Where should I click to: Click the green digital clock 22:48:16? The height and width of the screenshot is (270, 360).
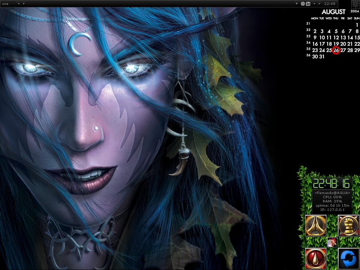tap(332, 184)
